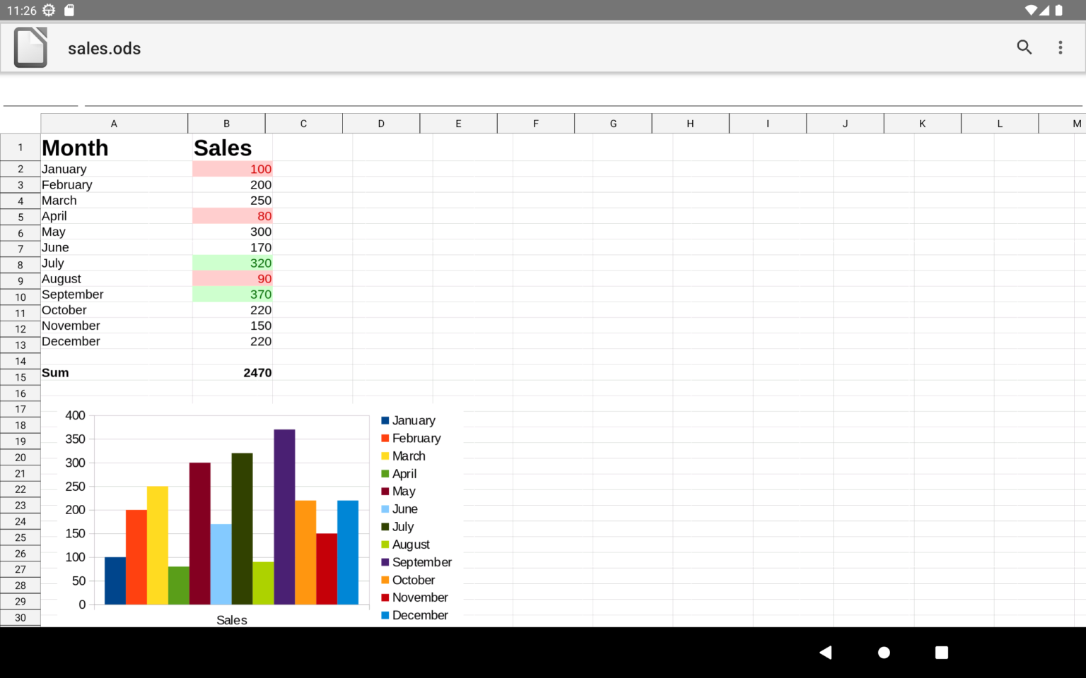Open recent apps with the square button
The width and height of the screenshot is (1086, 678).
(x=942, y=653)
